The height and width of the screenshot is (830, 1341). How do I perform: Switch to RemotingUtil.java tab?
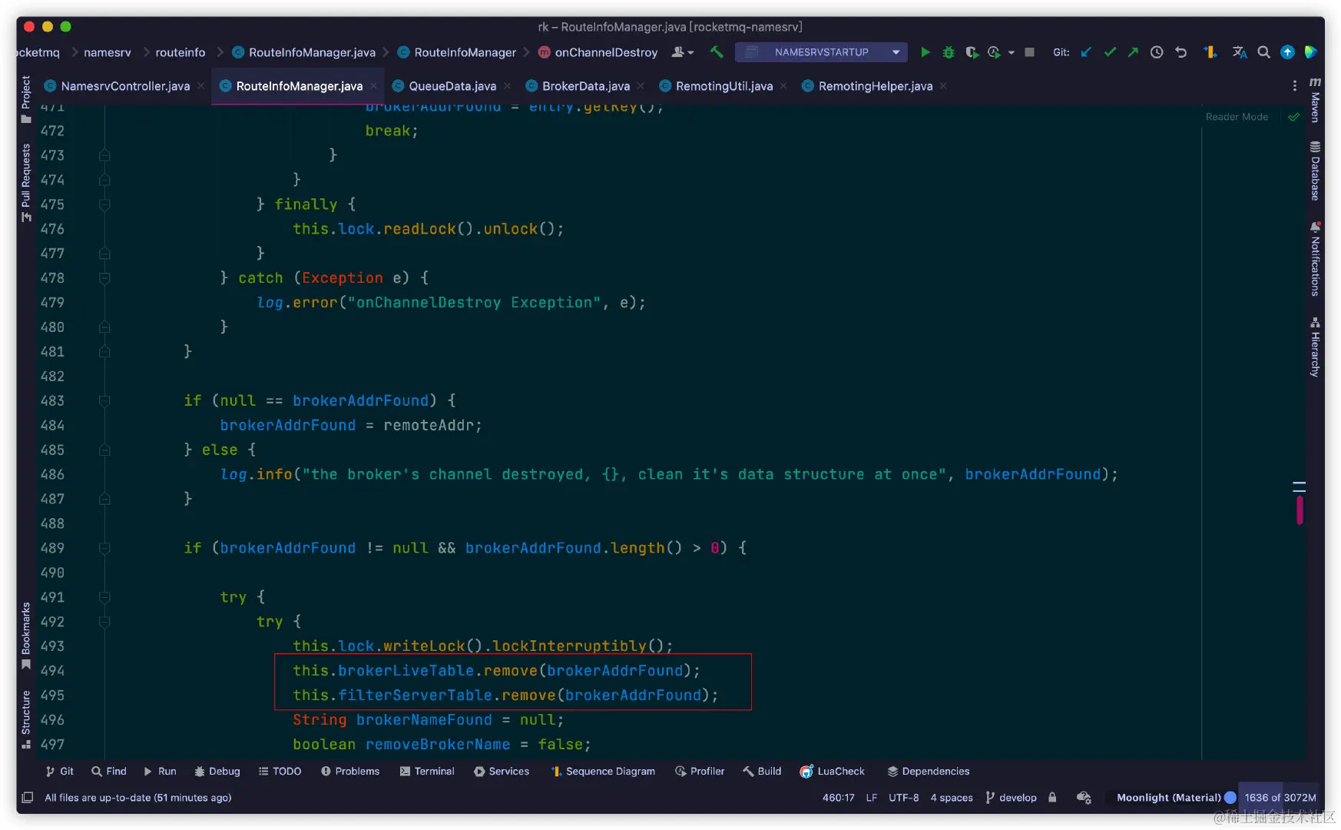coord(724,86)
